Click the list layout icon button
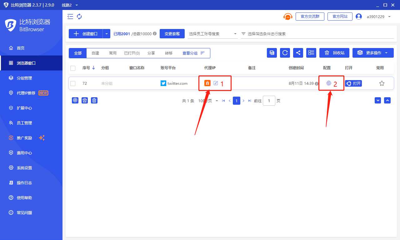400x240 pixels. (311, 53)
